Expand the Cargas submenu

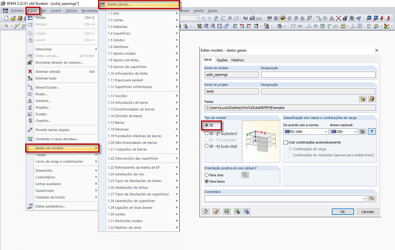(x=62, y=155)
